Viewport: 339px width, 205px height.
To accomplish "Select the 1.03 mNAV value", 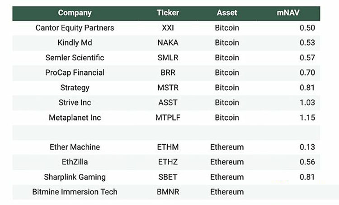I will [x=307, y=102].
